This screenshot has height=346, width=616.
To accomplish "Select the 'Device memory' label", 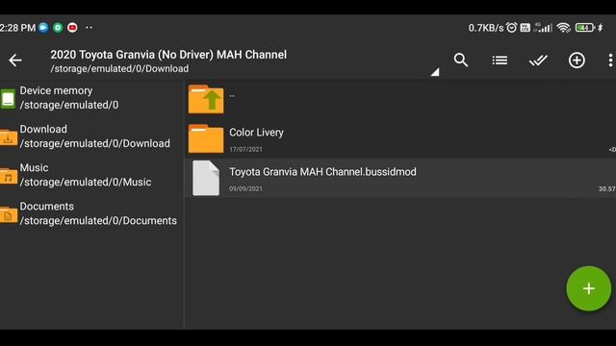I will pos(56,90).
